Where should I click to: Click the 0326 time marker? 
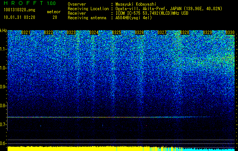(139, 32)
